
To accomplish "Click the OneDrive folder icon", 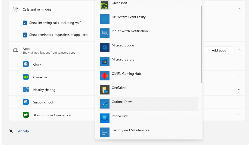I will point(105,90).
